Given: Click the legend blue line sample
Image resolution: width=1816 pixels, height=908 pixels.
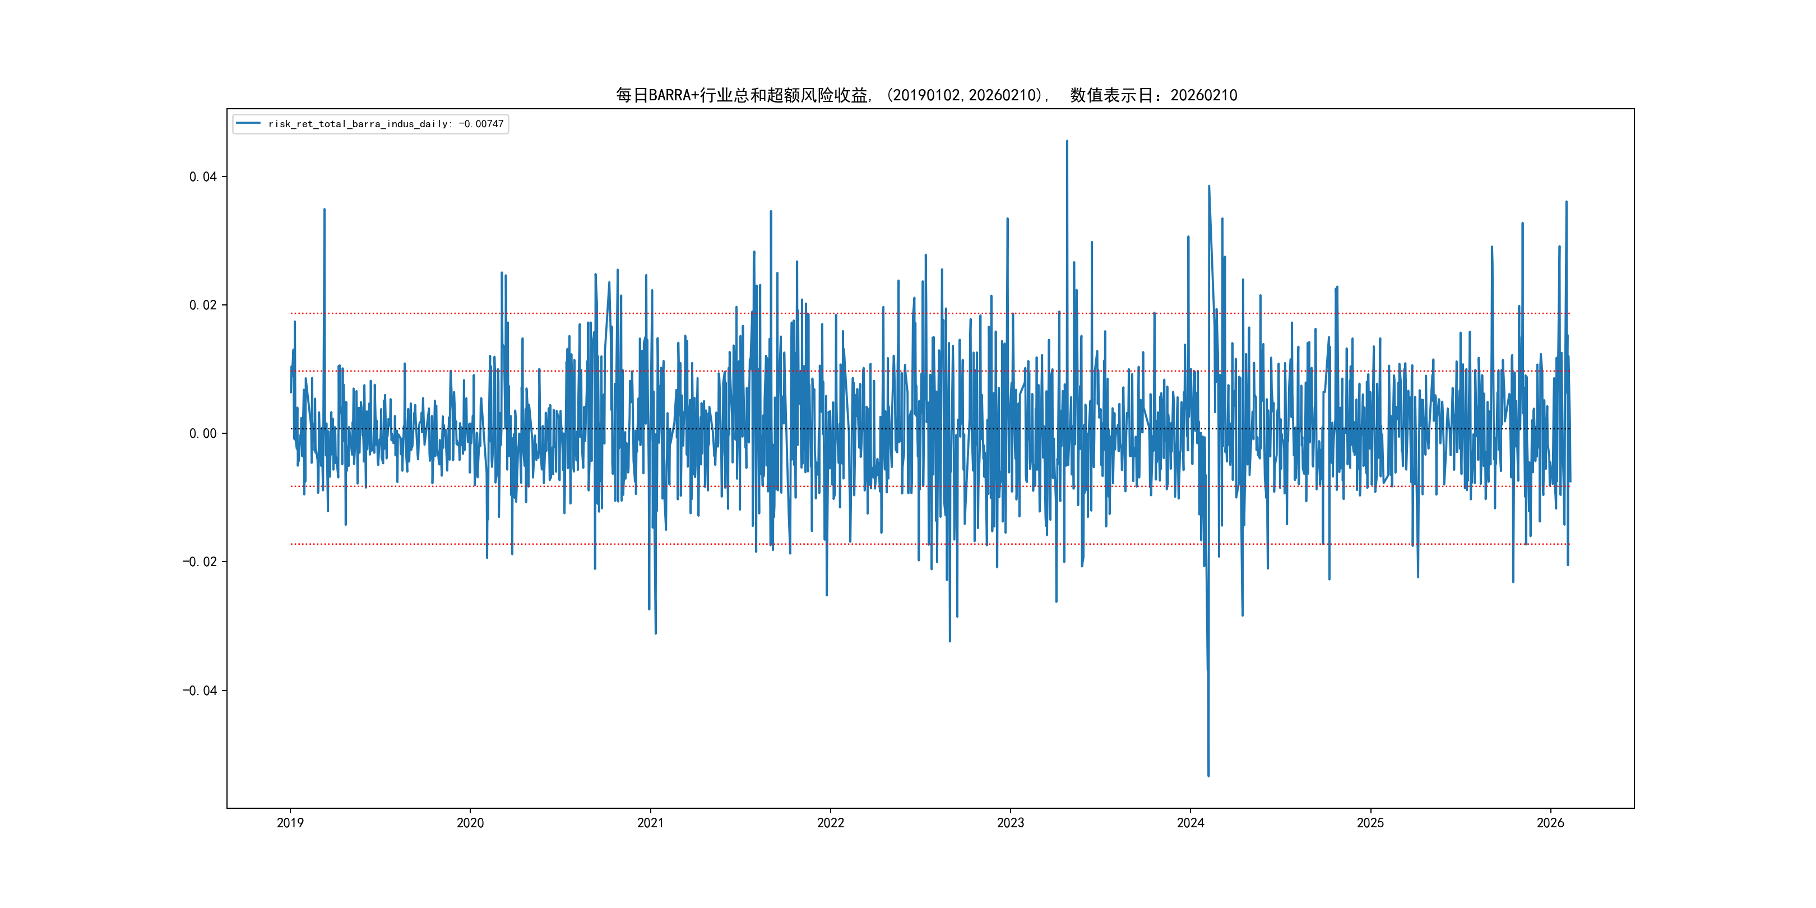Looking at the screenshot, I should click(248, 123).
